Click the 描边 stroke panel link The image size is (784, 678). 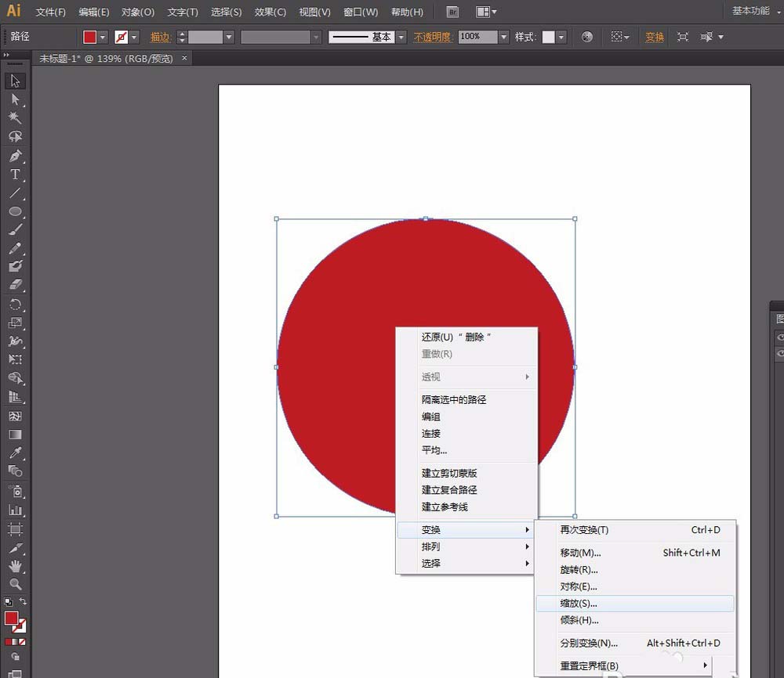[x=160, y=37]
